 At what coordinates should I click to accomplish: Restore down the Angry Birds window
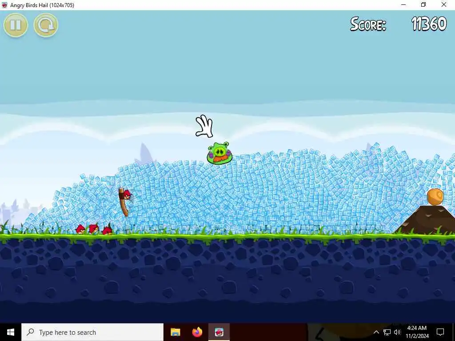pyautogui.click(x=423, y=5)
